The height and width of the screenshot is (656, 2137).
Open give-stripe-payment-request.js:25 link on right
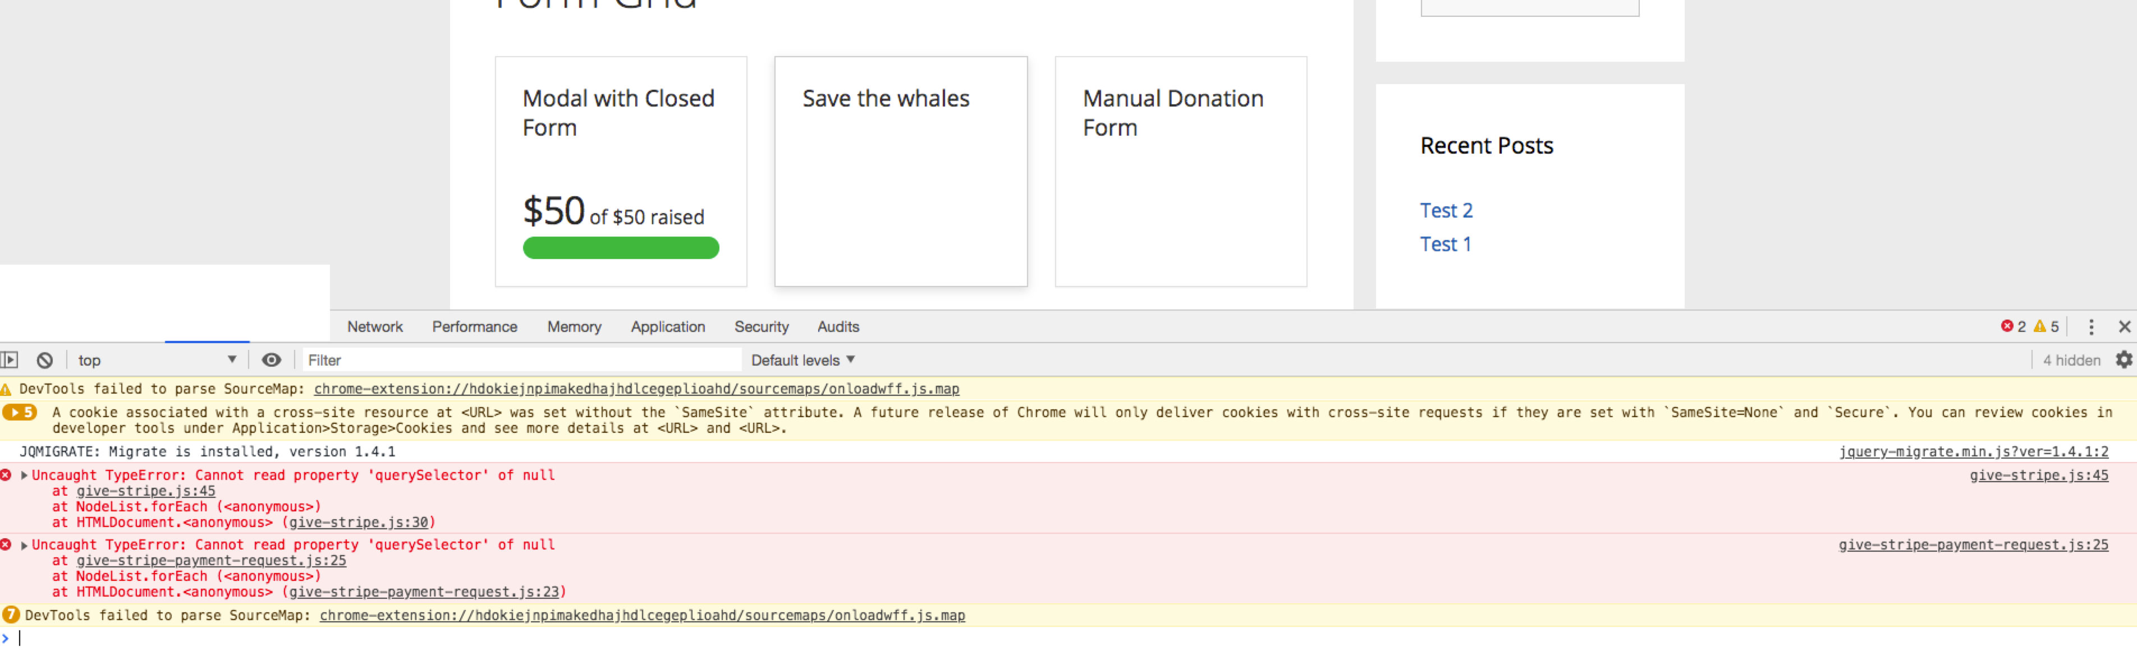pos(1974,545)
